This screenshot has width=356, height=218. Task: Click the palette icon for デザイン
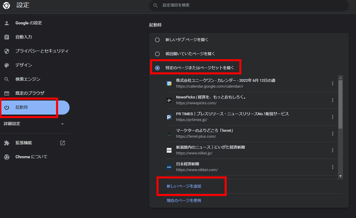click(x=7, y=65)
